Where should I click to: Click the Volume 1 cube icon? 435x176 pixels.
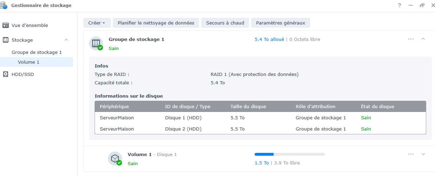click(x=115, y=159)
